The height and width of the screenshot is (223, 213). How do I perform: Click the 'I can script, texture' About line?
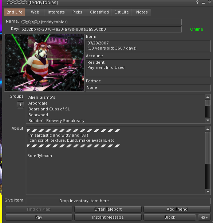71,141
